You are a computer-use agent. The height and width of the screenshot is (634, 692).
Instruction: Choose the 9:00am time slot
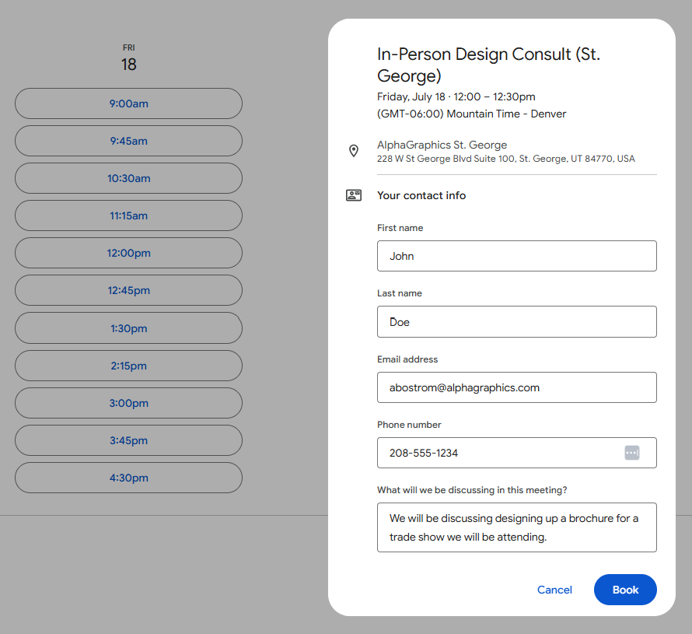pyautogui.click(x=128, y=103)
